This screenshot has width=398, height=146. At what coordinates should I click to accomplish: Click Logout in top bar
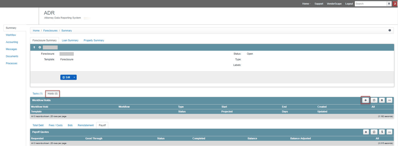(349, 4)
